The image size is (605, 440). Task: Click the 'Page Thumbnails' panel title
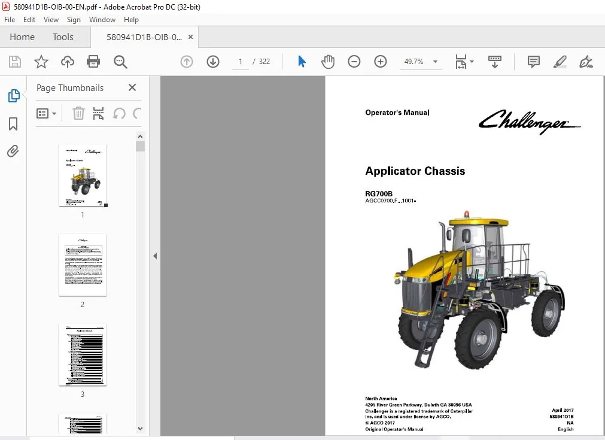point(70,88)
